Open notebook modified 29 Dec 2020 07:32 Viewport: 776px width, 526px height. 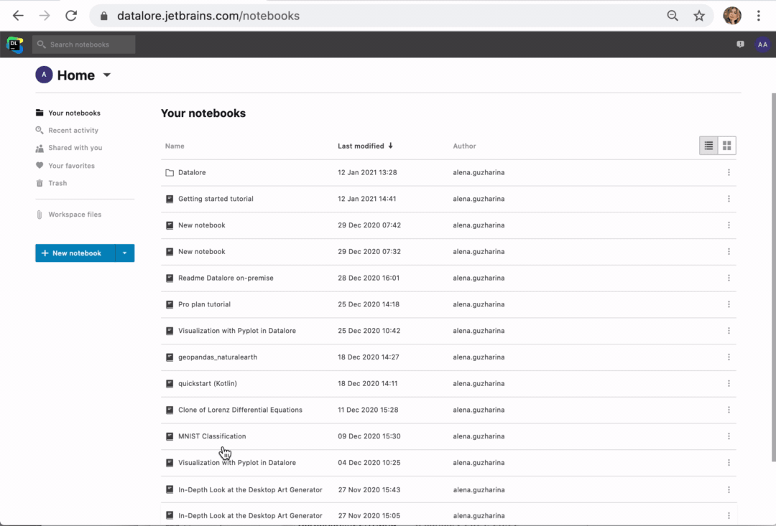(x=201, y=252)
